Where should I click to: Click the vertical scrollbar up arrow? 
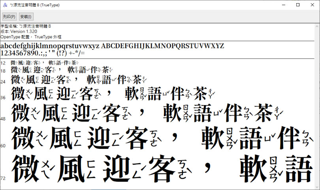pyautogui.click(x=317, y=26)
